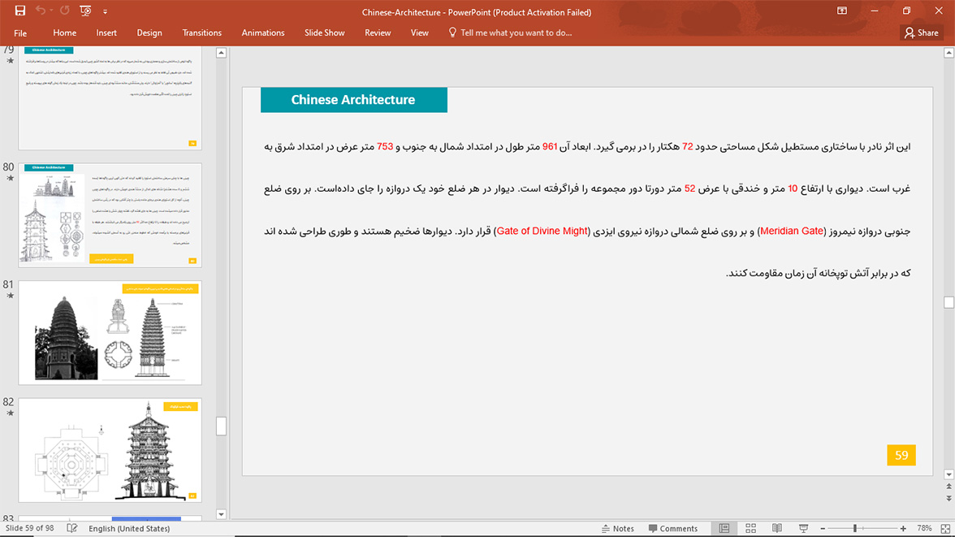955x537 pixels.
Task: Restore down the PowerPoint window
Action: [906, 11]
